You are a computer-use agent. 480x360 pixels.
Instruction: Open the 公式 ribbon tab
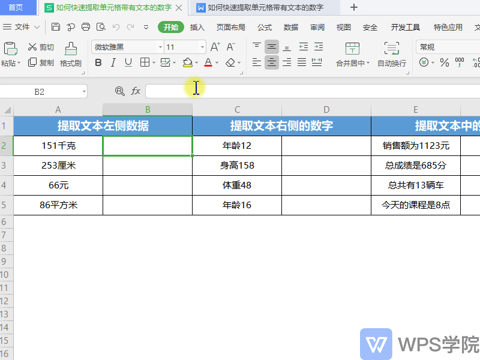click(265, 27)
